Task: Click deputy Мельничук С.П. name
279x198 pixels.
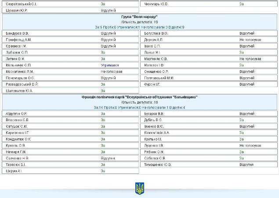Action: pos(18,65)
